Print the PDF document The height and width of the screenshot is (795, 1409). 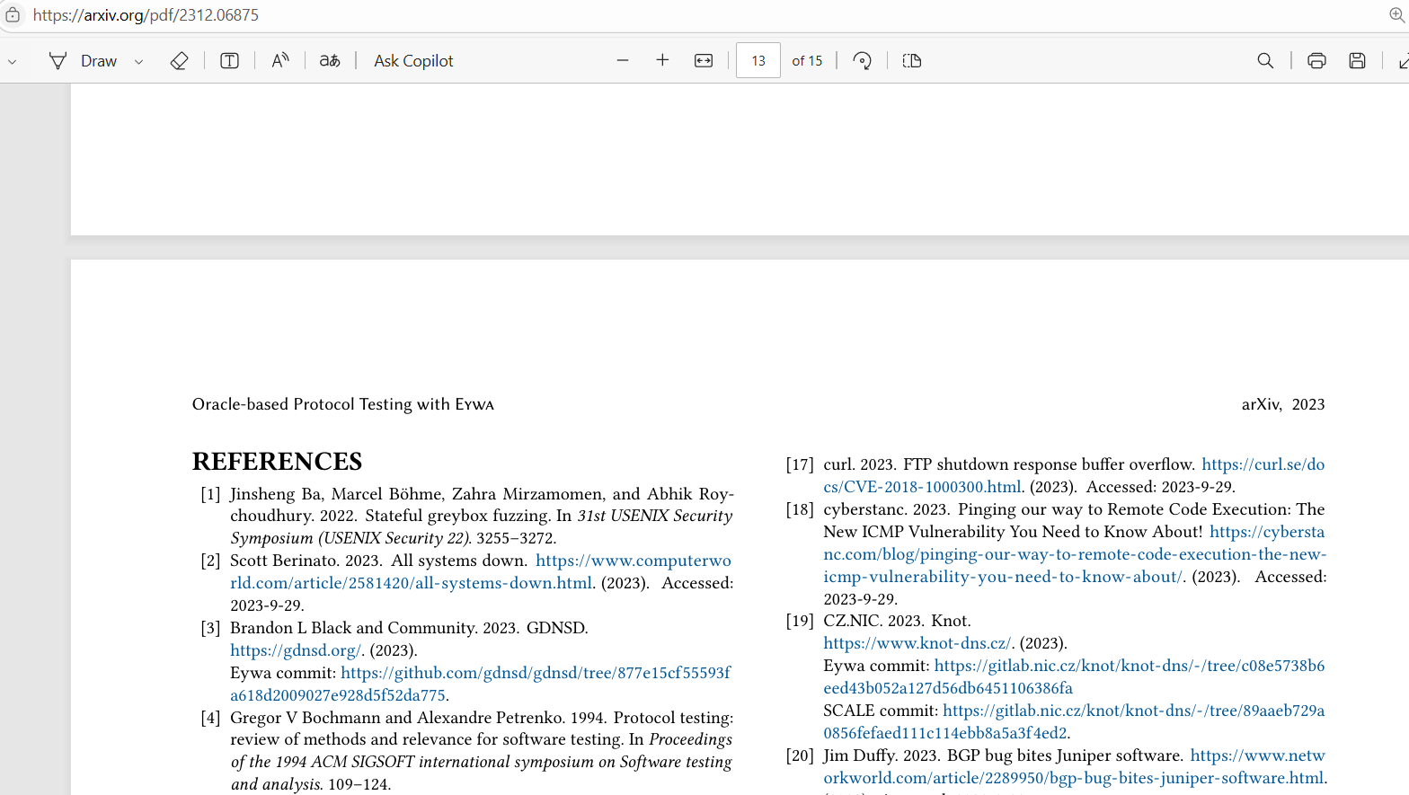click(x=1316, y=60)
